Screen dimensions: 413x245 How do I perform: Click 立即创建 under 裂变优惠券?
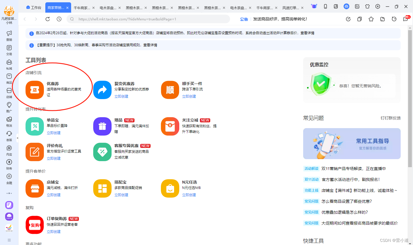tap(121, 97)
